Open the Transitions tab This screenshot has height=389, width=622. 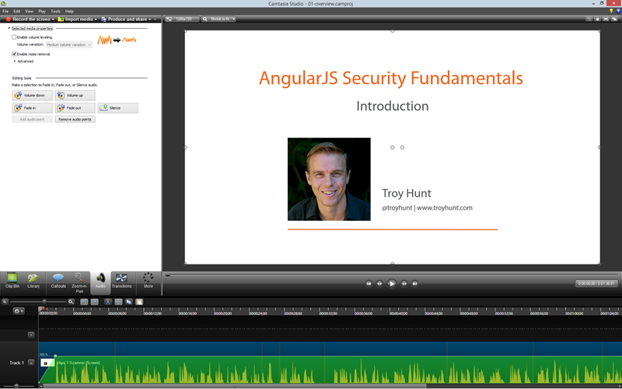pyautogui.click(x=121, y=281)
